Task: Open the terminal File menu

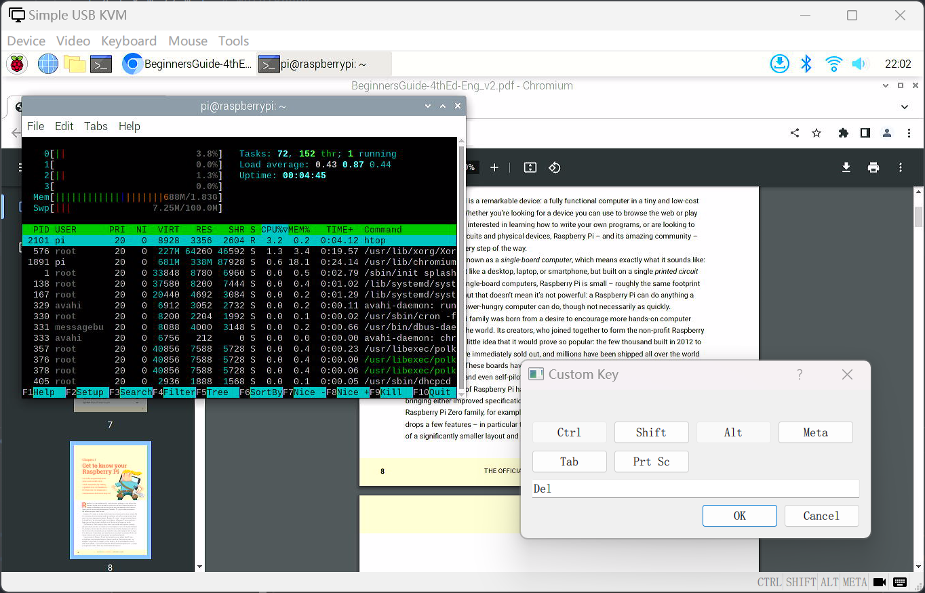Action: pyautogui.click(x=36, y=126)
